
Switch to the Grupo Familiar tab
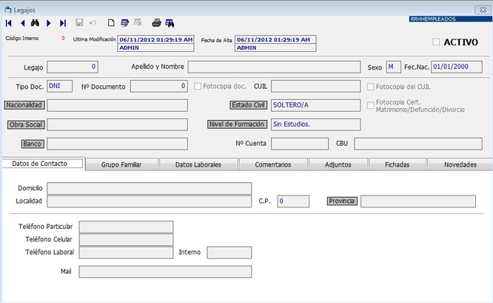pyautogui.click(x=121, y=164)
